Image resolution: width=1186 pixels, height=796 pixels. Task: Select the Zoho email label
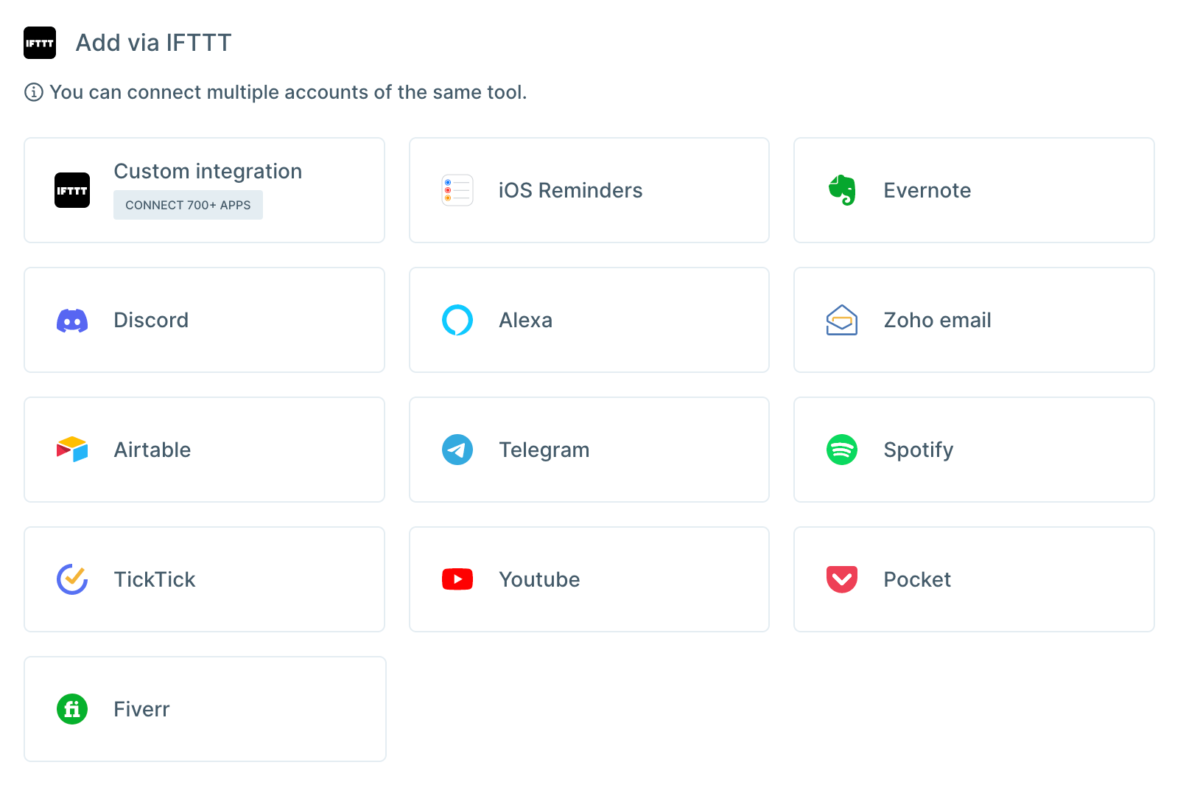[x=937, y=320]
